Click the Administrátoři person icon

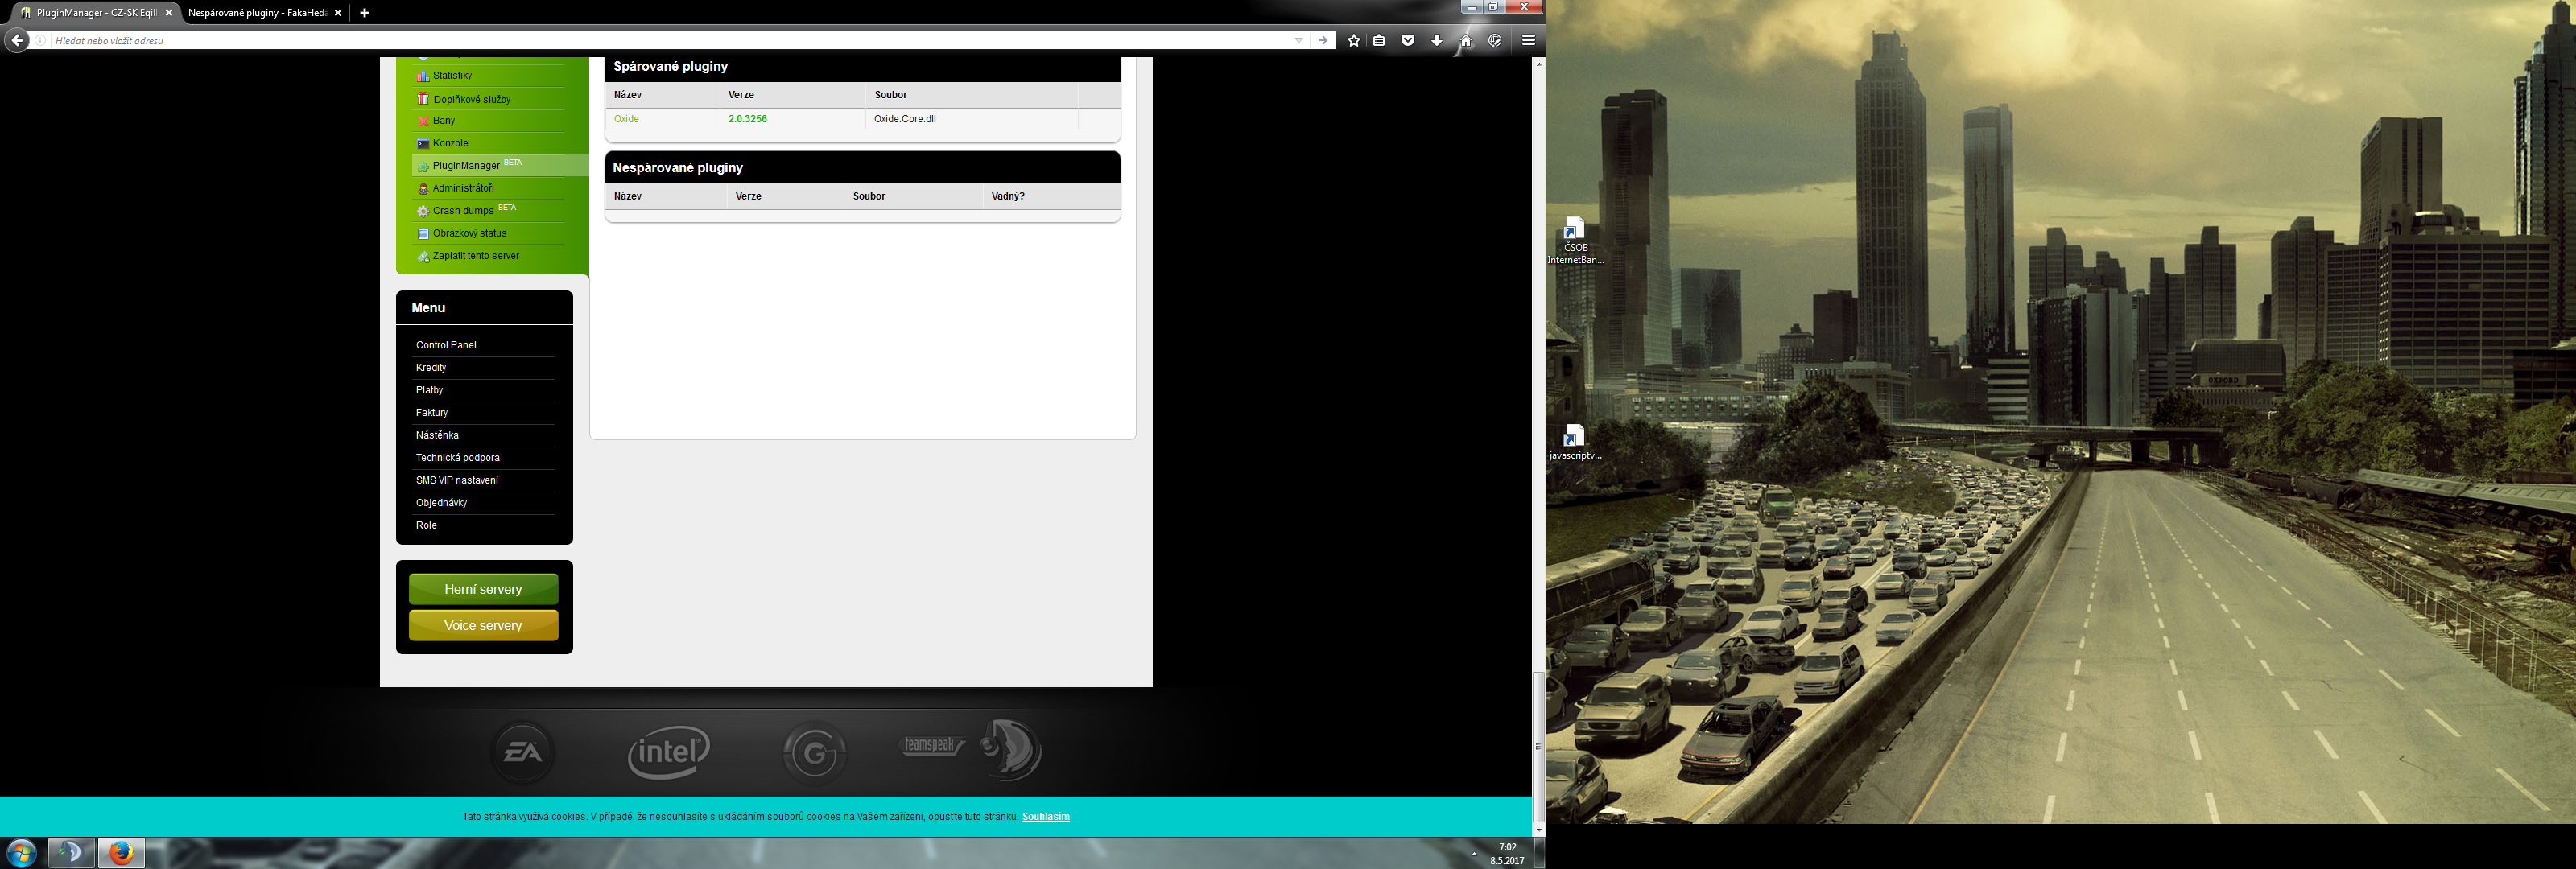pos(423,189)
